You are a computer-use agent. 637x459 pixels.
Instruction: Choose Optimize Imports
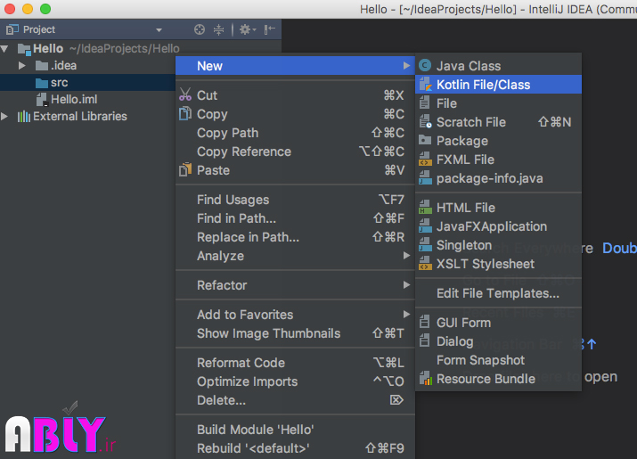pos(296,381)
